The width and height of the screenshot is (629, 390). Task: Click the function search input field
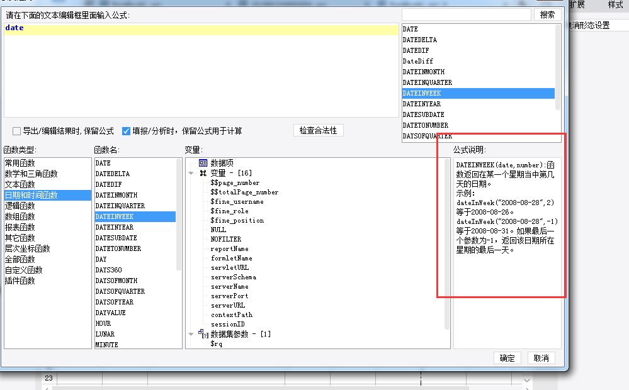pos(466,14)
